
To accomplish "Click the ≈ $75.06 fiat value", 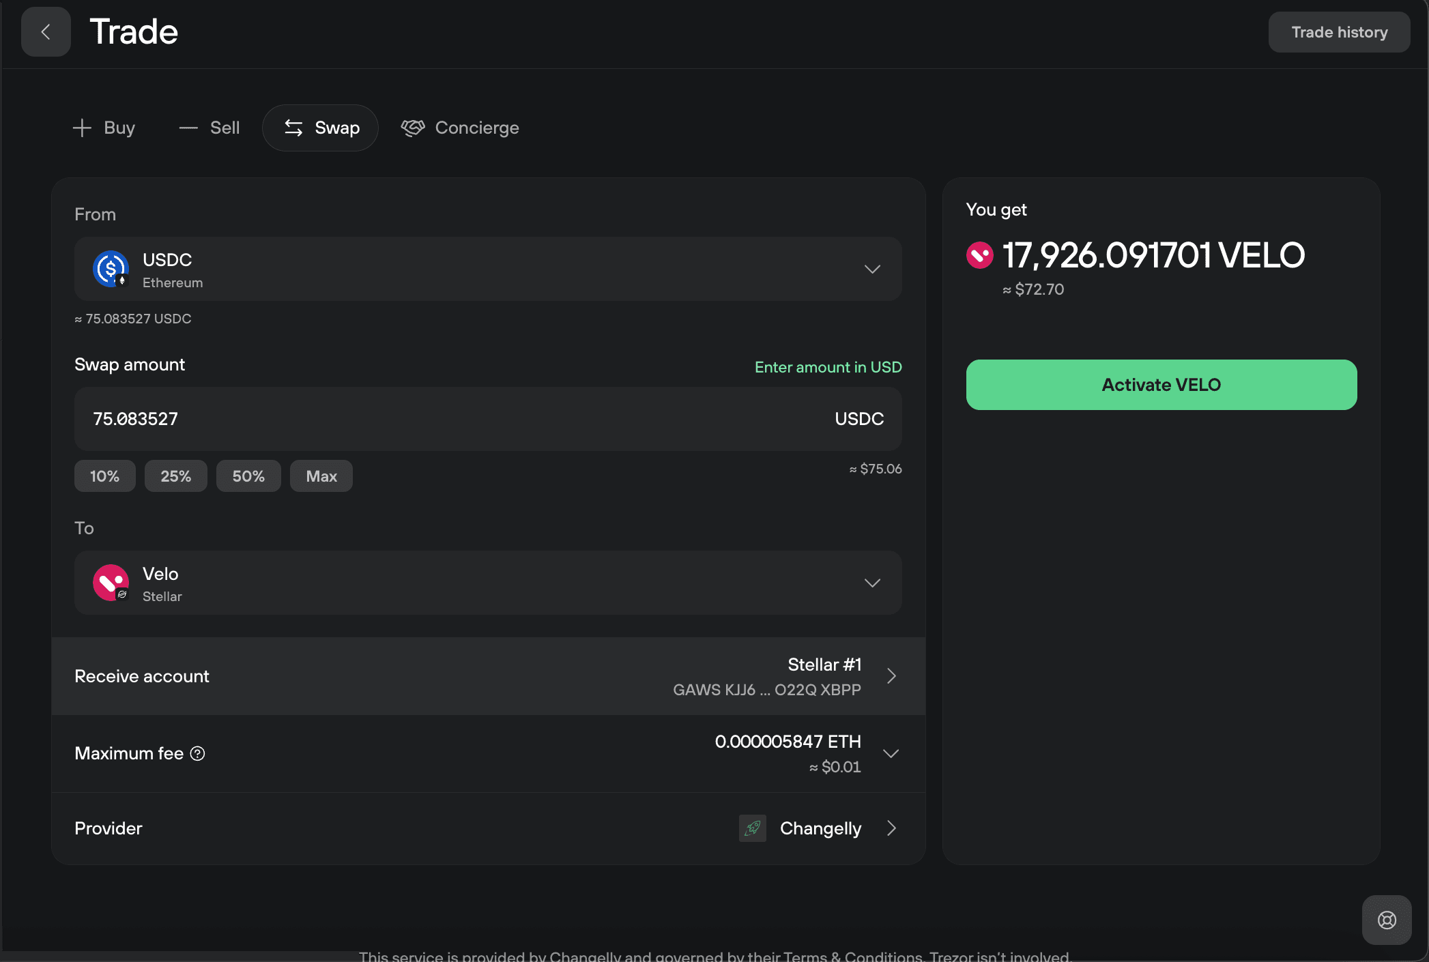I will pos(876,469).
